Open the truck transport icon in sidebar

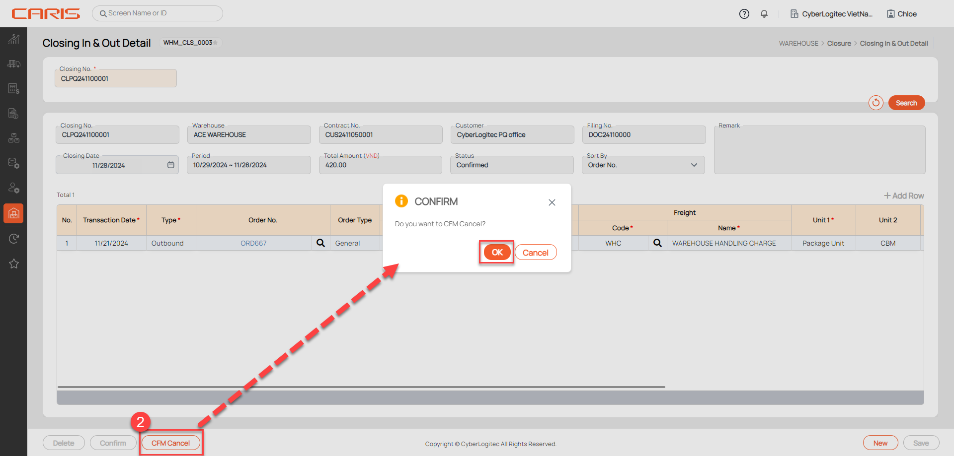coord(13,64)
